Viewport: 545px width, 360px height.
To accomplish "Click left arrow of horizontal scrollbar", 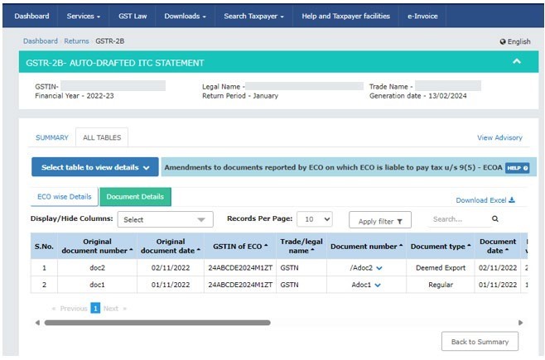I will 37,322.
